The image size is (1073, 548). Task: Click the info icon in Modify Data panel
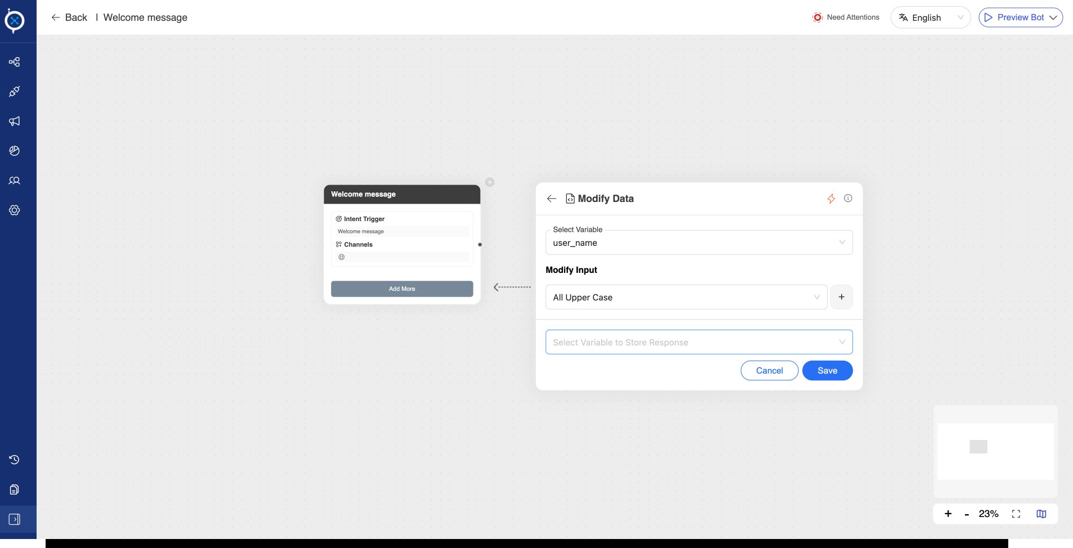[x=848, y=198]
